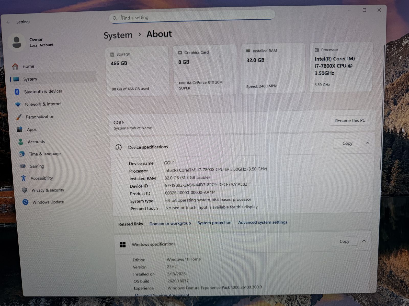Click the Gaming controller icon

coord(23,166)
